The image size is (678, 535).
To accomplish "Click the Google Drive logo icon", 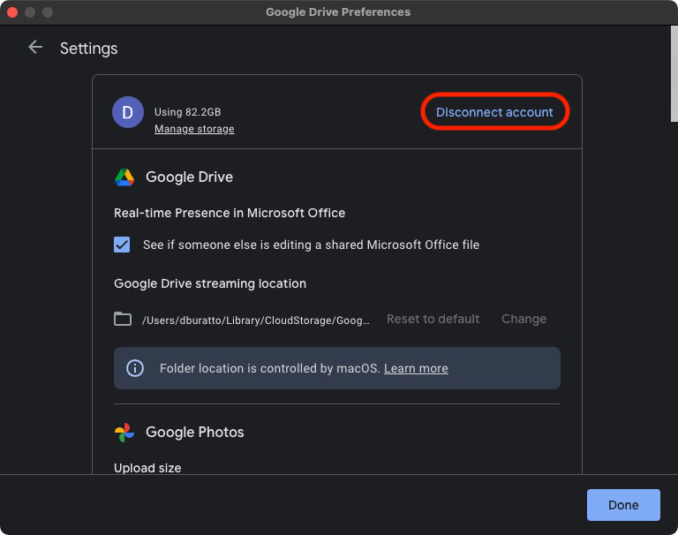I will point(124,177).
